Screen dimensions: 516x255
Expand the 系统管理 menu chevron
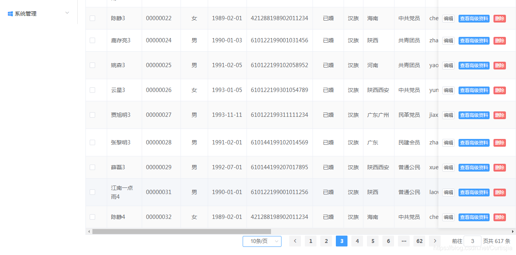[67, 13]
